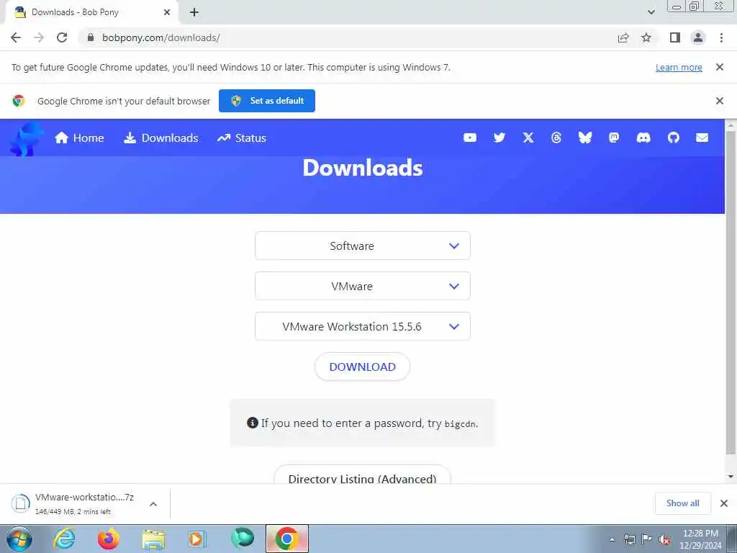The height and width of the screenshot is (553, 737).
Task: Click the DOWNLOAD button
Action: (363, 367)
